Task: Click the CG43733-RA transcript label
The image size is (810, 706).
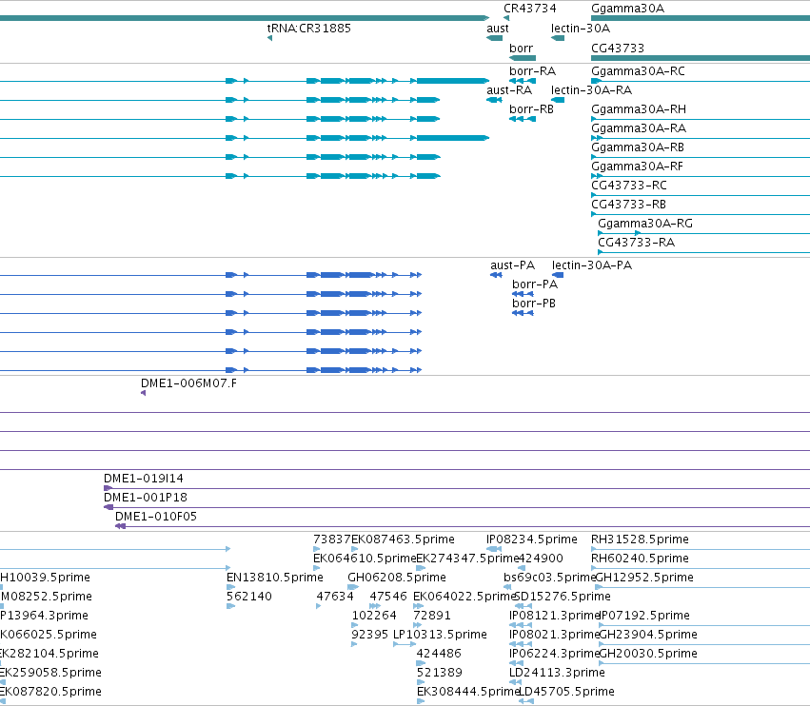Action: (x=636, y=243)
